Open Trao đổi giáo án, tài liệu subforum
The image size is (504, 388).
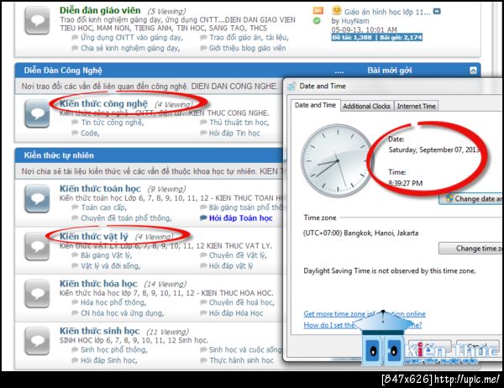[x=249, y=38]
